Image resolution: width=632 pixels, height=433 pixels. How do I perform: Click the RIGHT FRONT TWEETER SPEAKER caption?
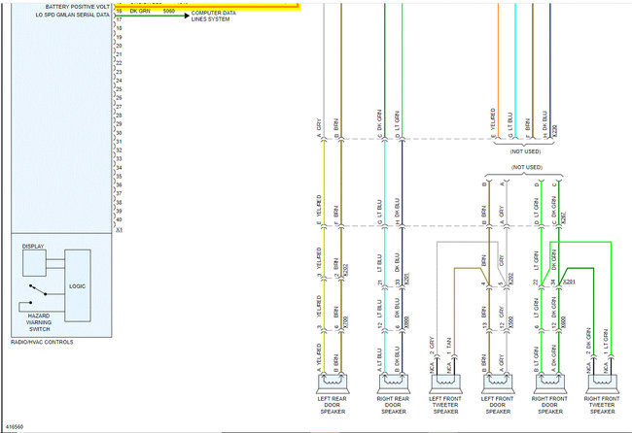click(x=602, y=405)
